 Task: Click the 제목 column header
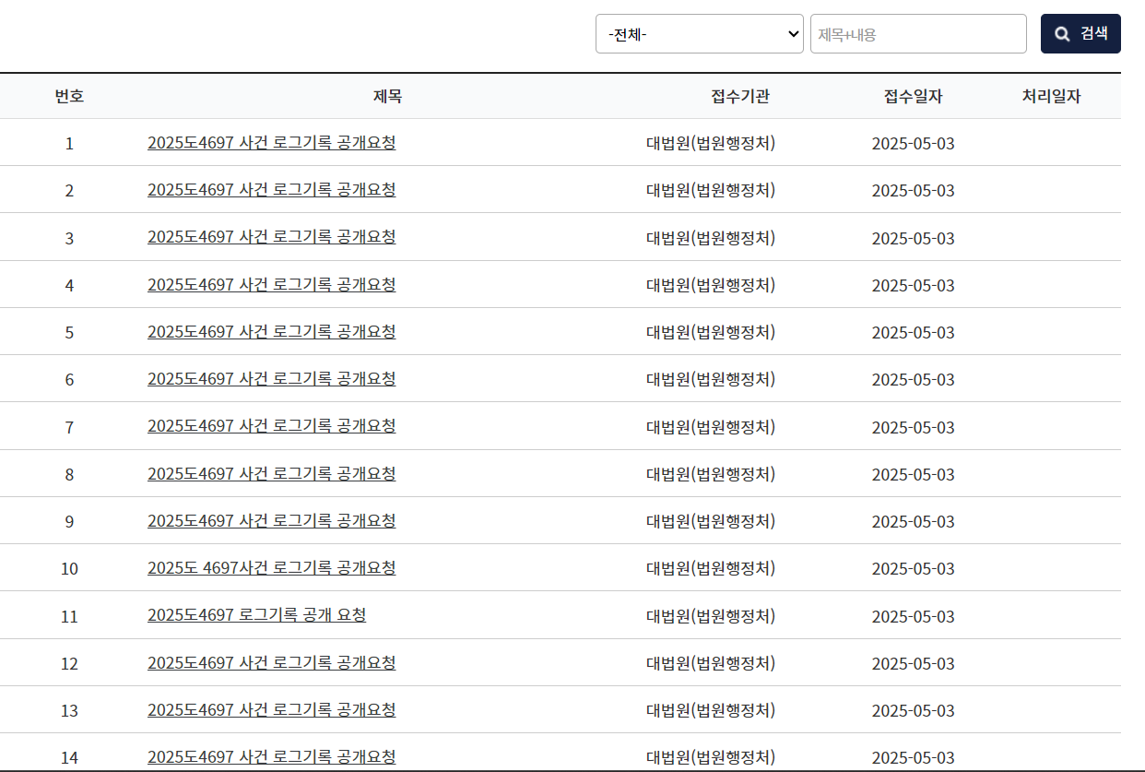pos(387,96)
